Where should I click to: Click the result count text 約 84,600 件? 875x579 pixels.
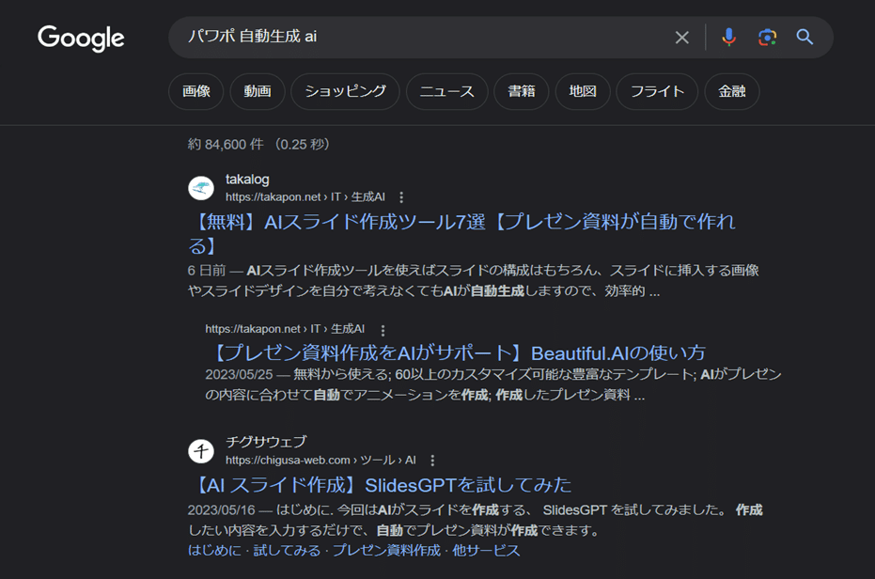(x=226, y=145)
